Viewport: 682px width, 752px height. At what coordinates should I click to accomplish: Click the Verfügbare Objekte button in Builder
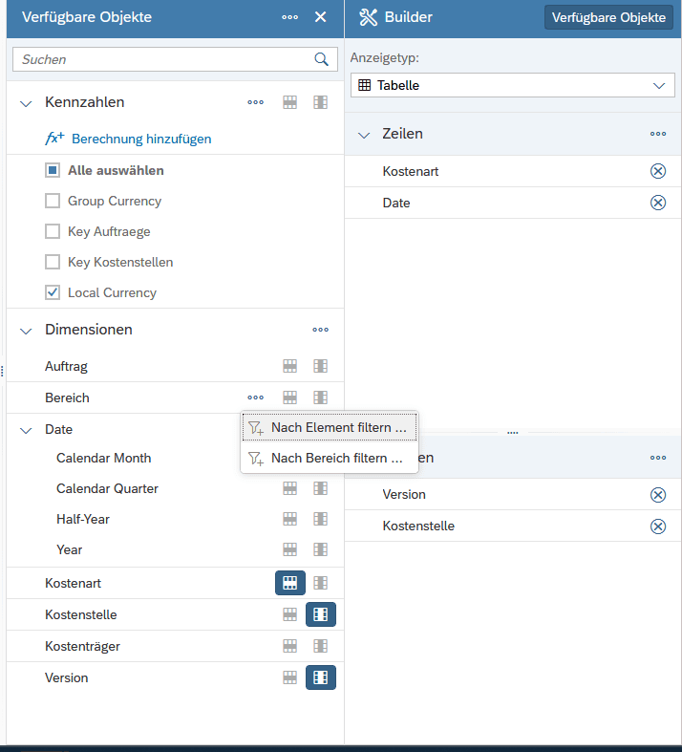[x=607, y=17]
